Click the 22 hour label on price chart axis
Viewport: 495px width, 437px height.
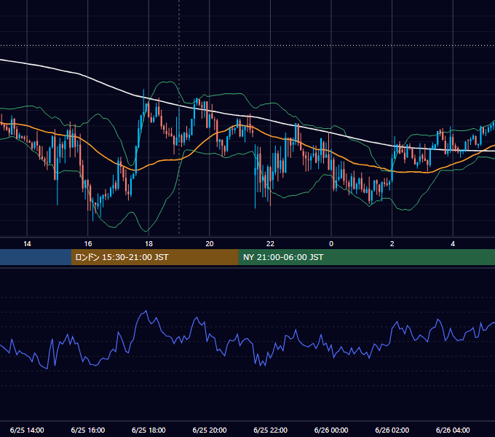click(270, 244)
